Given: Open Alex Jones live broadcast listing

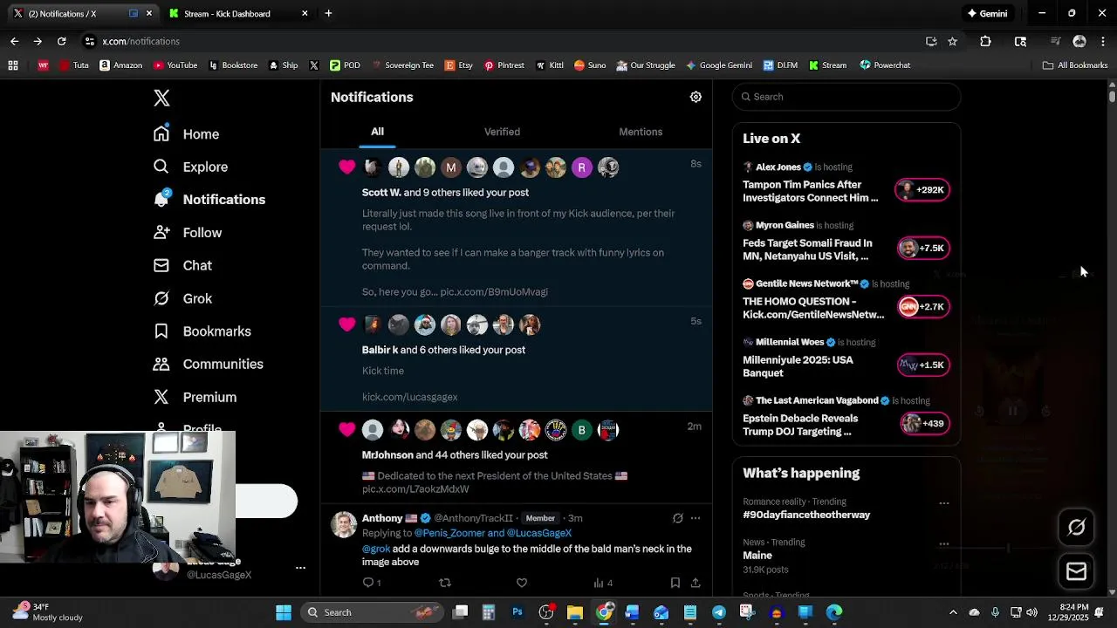Looking at the screenshot, I should coord(846,182).
